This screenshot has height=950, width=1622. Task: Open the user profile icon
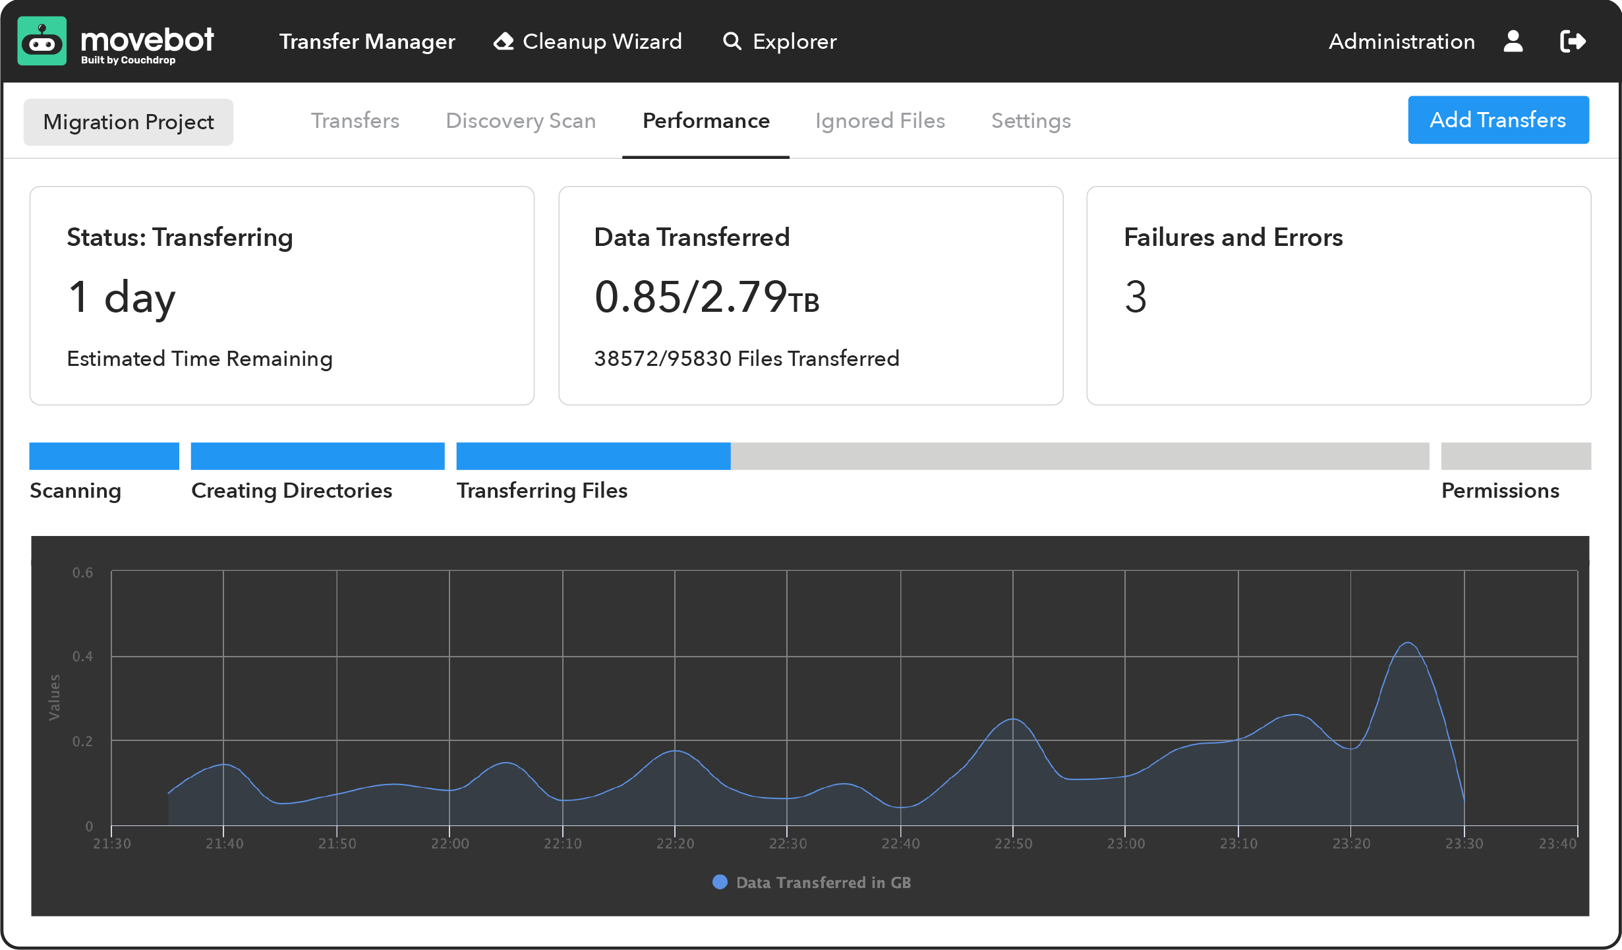tap(1513, 42)
